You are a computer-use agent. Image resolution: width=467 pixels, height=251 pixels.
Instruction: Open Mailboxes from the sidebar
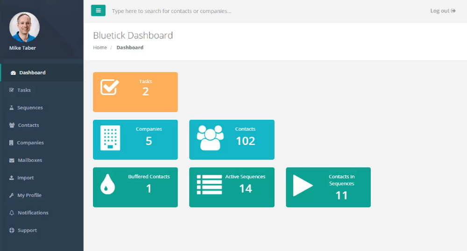click(42, 160)
